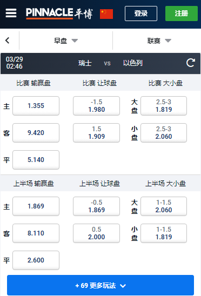
Task: Select first half home odds 1.869 in 输赢盘
Action: coord(36,206)
